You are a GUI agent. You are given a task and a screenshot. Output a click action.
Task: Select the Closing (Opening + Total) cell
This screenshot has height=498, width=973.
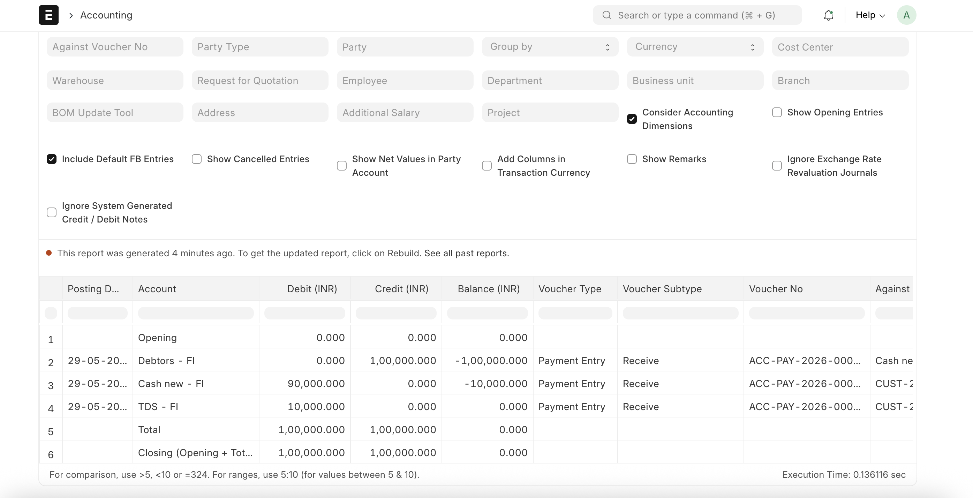pyautogui.click(x=196, y=453)
